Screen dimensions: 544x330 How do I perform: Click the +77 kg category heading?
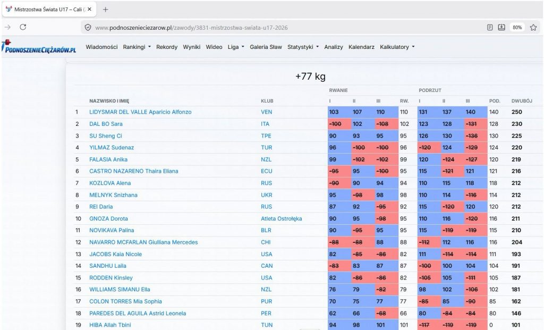310,77
